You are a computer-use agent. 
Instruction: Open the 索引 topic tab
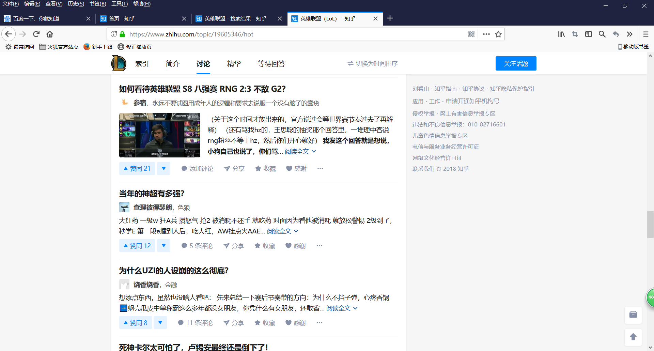pos(142,64)
